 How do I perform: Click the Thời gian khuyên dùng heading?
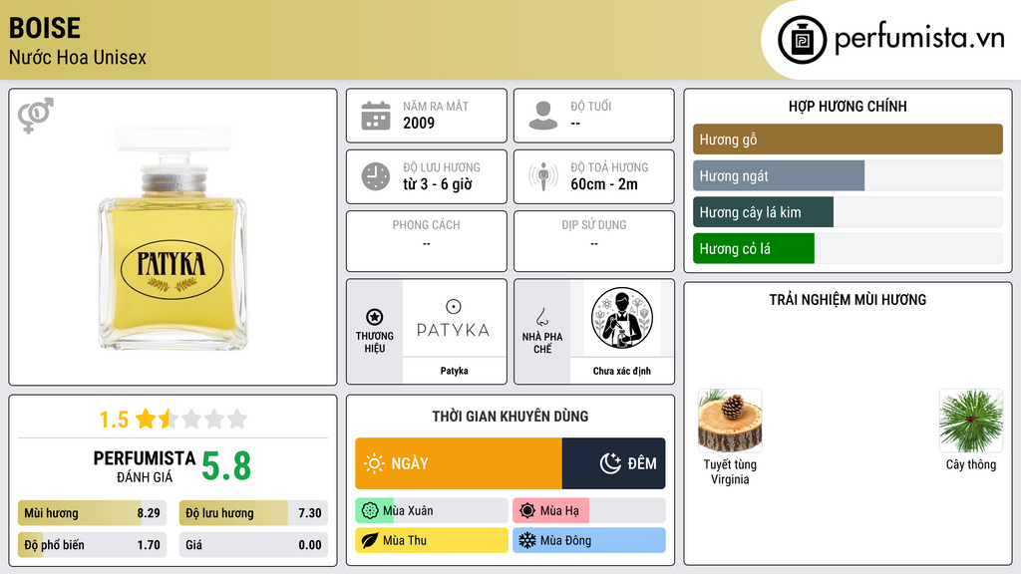(x=510, y=417)
